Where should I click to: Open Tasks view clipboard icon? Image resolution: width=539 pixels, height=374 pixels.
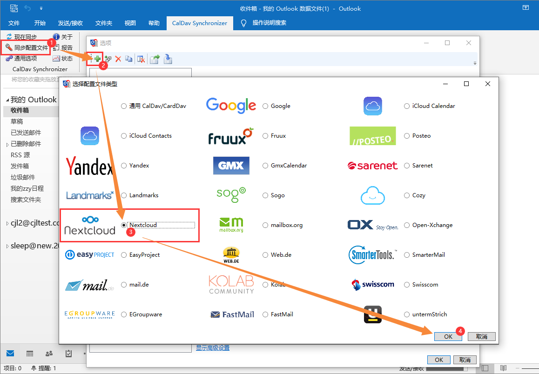point(69,354)
